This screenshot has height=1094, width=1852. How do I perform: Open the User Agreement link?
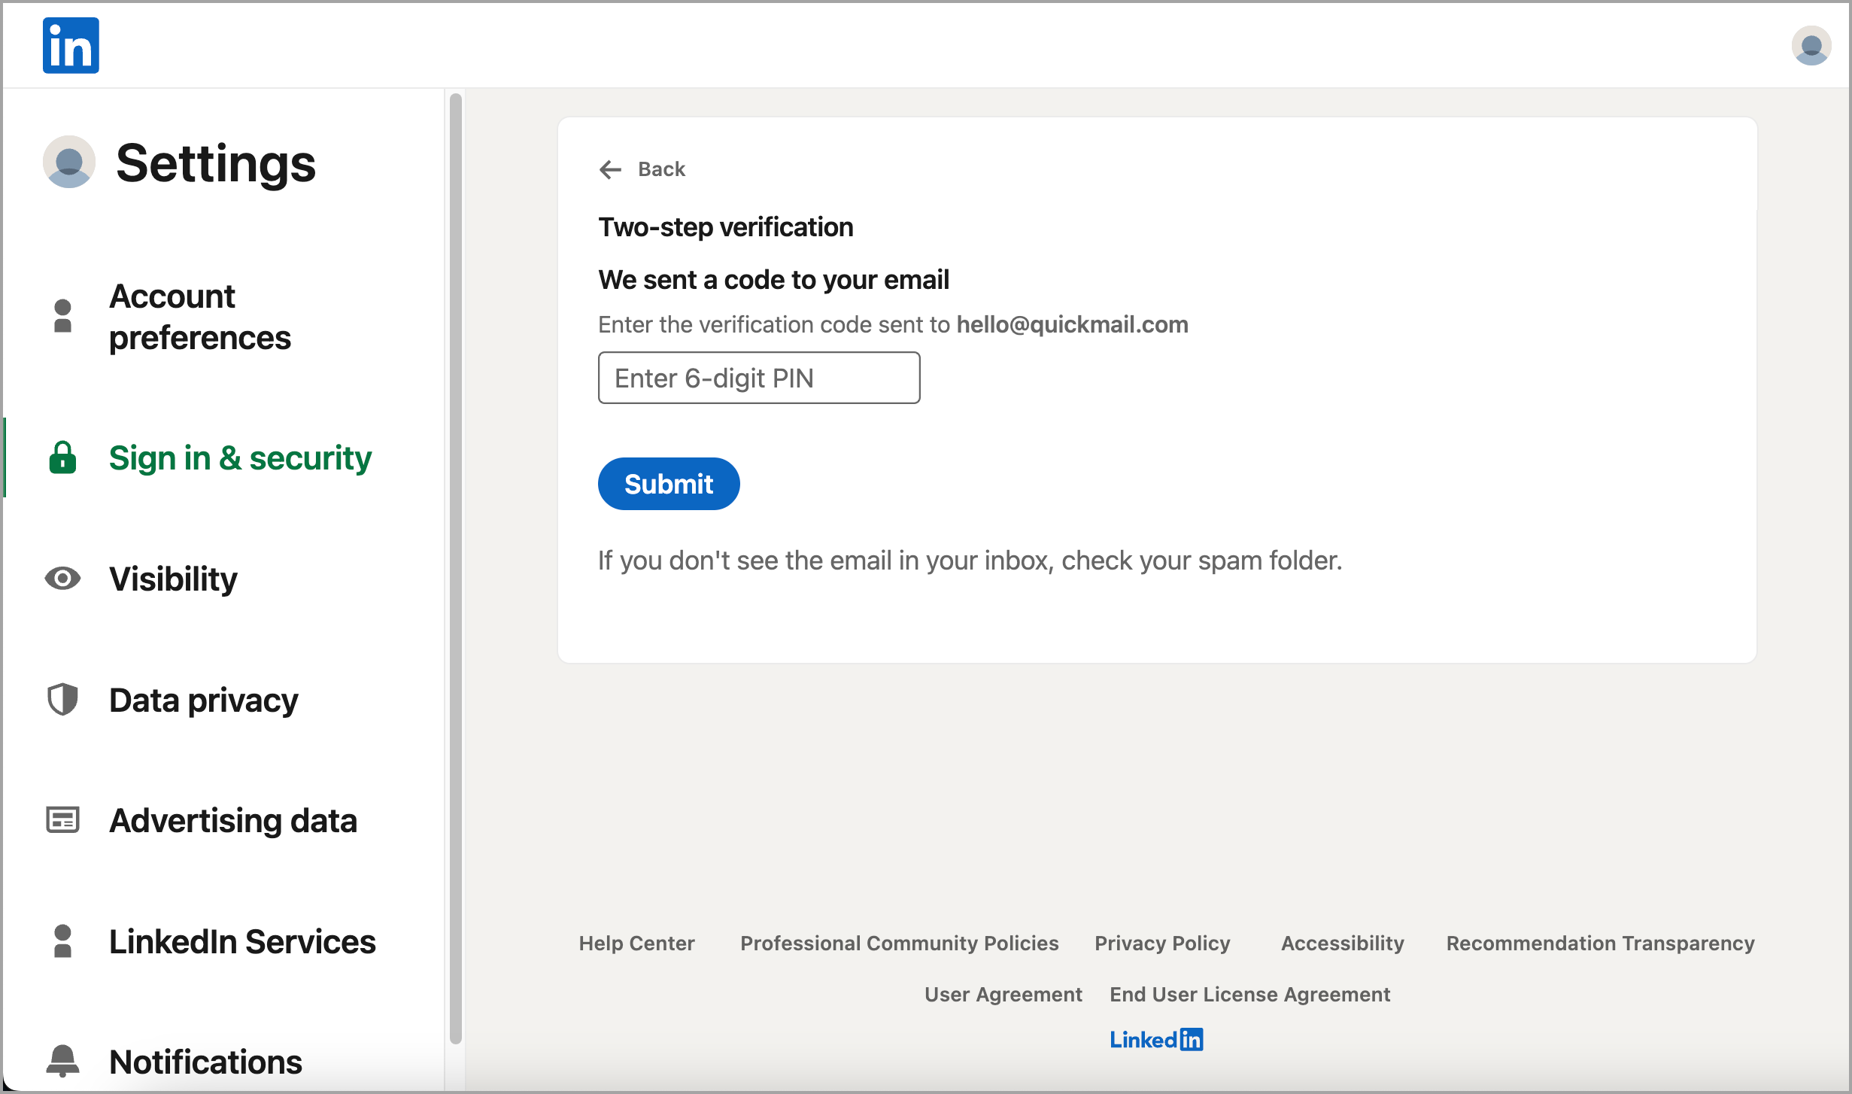(x=1003, y=994)
